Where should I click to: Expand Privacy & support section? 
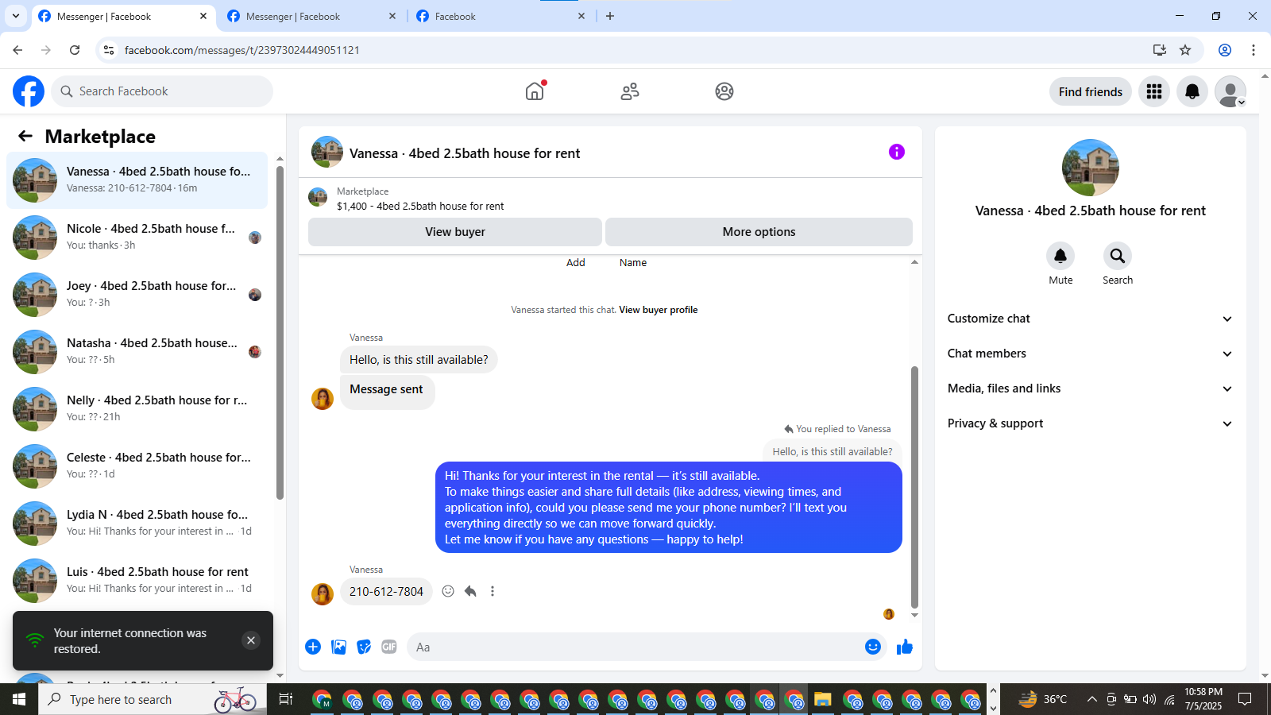pyautogui.click(x=1090, y=423)
